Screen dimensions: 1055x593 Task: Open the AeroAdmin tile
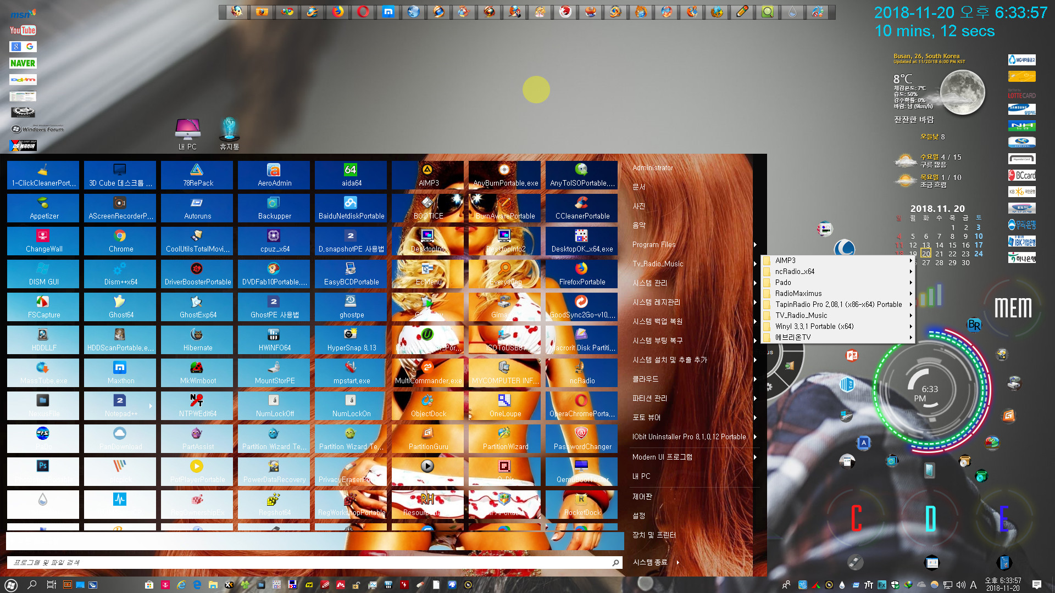pyautogui.click(x=274, y=175)
